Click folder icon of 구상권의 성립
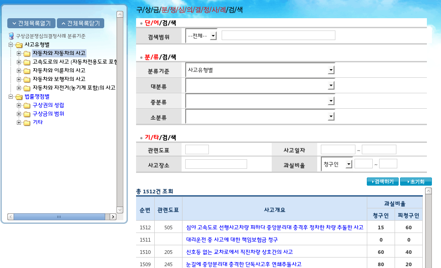This screenshot has width=441, height=268. pos(27,106)
